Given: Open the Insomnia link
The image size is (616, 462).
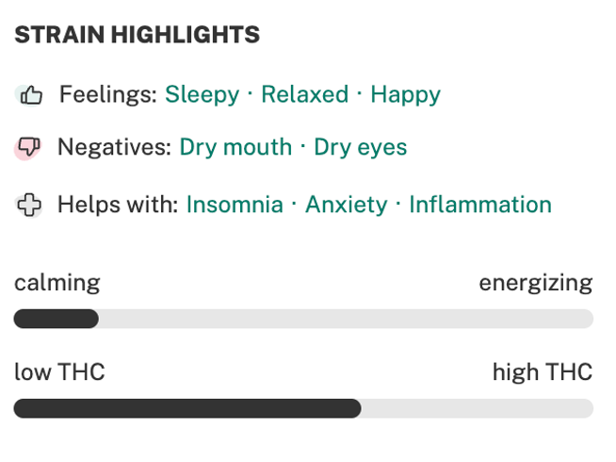Looking at the screenshot, I should (235, 205).
